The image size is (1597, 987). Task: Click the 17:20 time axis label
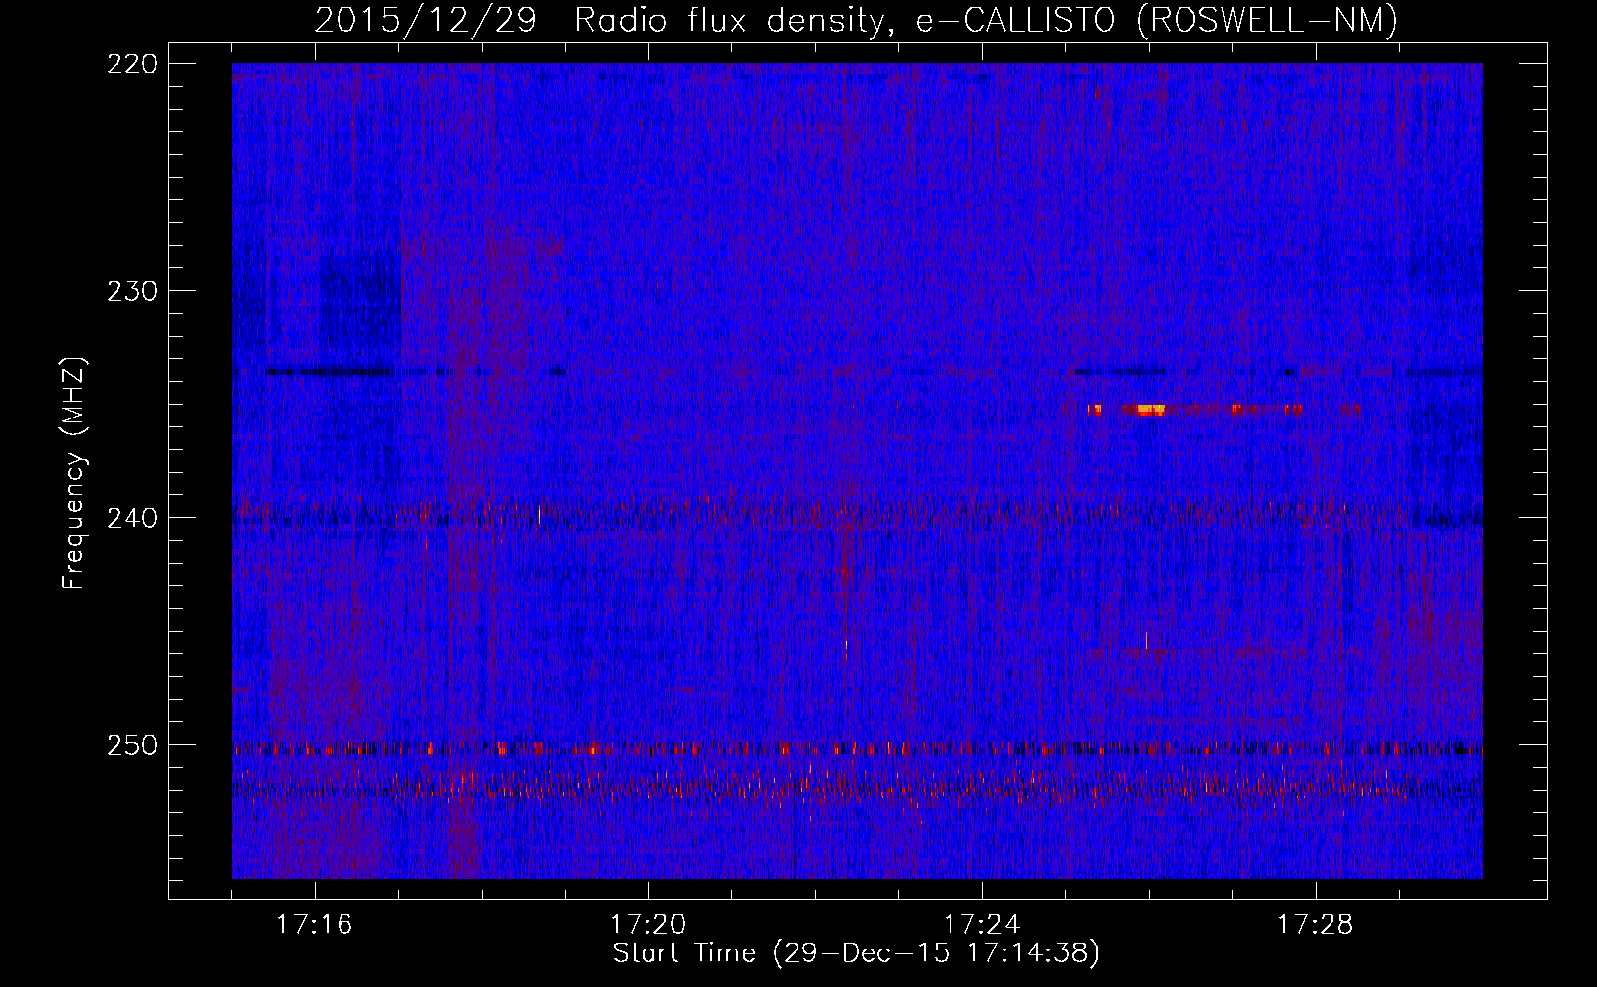tap(647, 925)
